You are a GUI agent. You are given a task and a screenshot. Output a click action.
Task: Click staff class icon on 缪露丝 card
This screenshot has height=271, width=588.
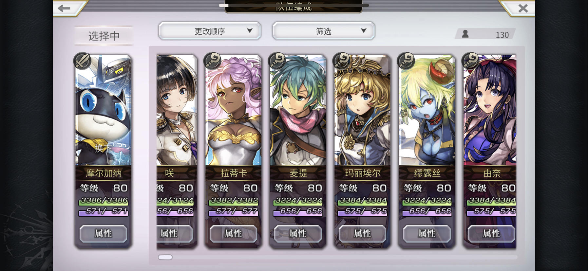[x=406, y=61]
